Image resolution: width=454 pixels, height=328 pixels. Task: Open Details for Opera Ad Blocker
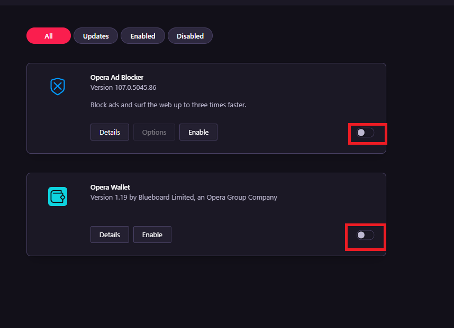[110, 132]
